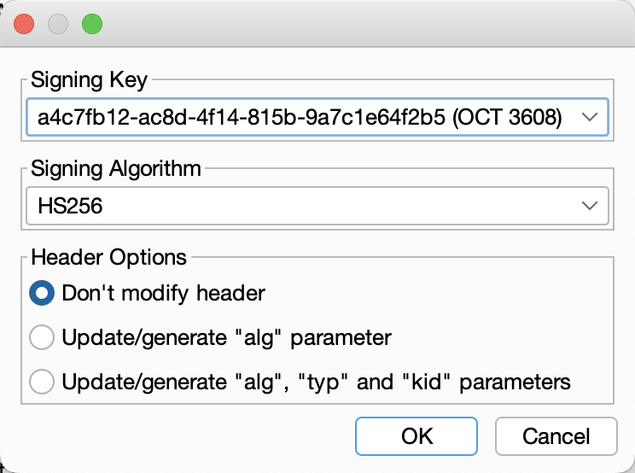
Task: Click the gray minimize window button
Action: [x=58, y=24]
